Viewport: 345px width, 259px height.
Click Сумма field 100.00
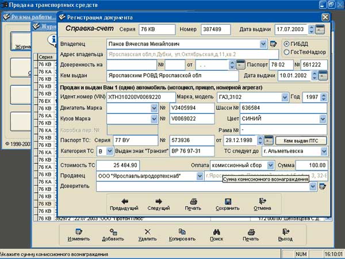(312, 165)
